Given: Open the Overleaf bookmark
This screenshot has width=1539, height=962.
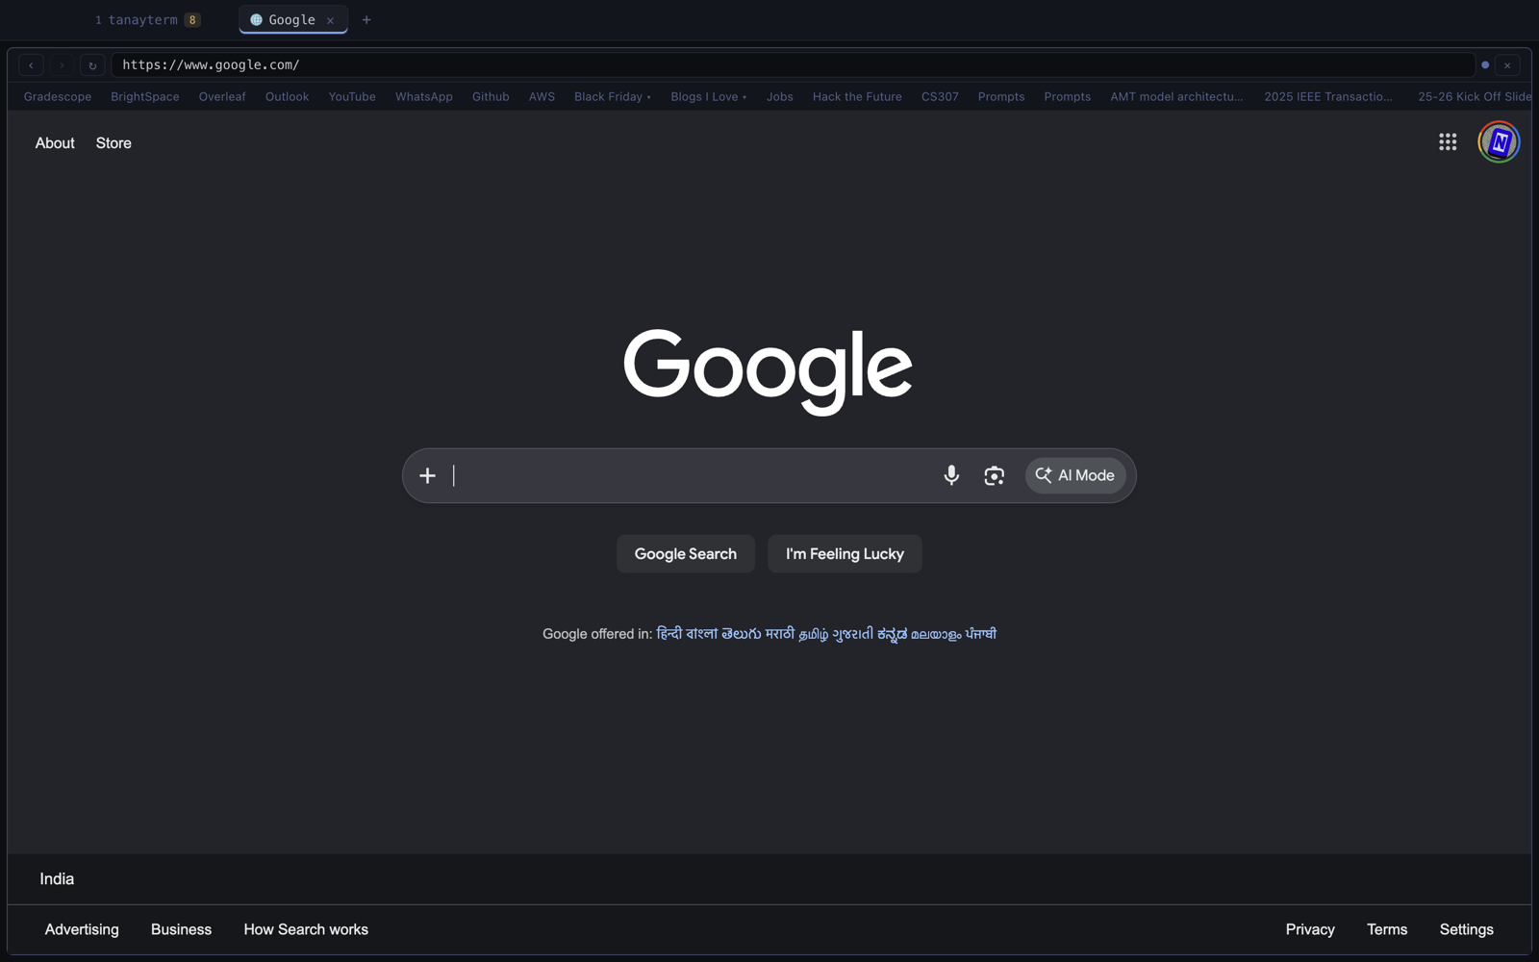Looking at the screenshot, I should point(222,97).
